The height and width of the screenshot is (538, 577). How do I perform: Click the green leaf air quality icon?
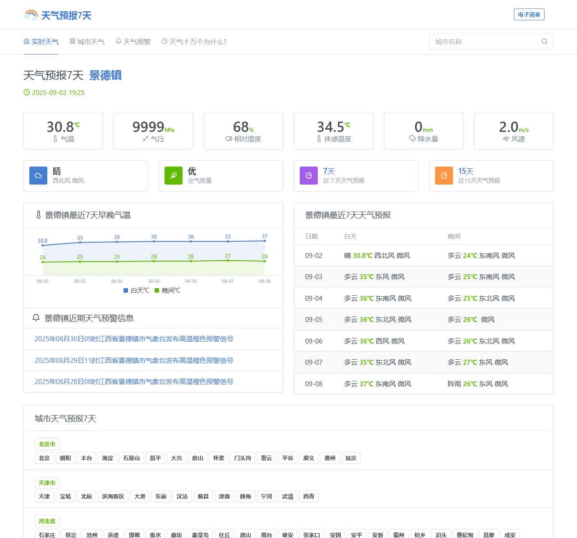point(174,176)
